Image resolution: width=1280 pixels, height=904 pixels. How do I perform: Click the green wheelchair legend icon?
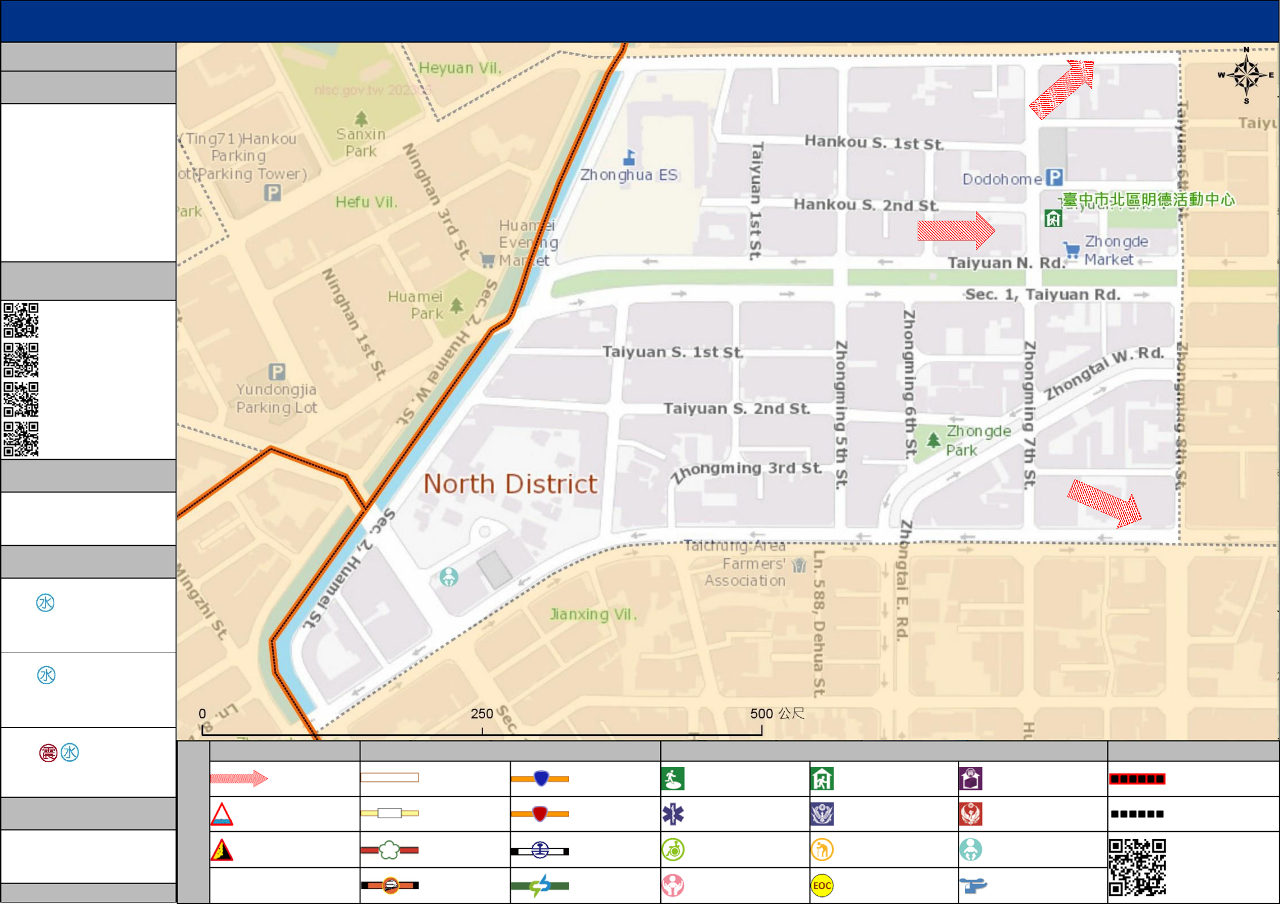click(x=673, y=850)
